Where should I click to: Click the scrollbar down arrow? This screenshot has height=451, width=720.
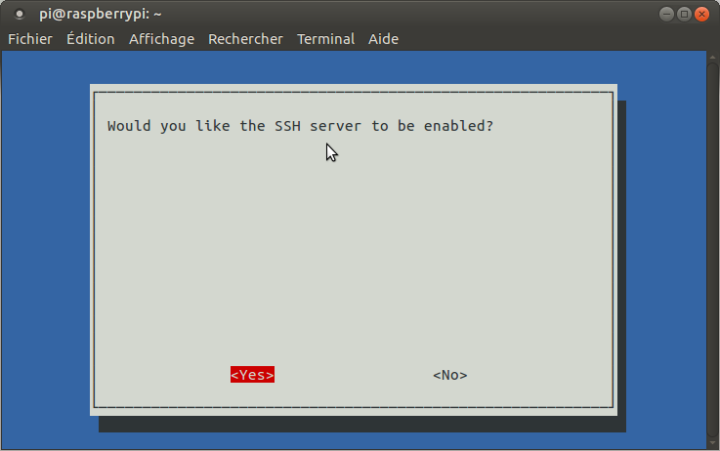click(712, 443)
